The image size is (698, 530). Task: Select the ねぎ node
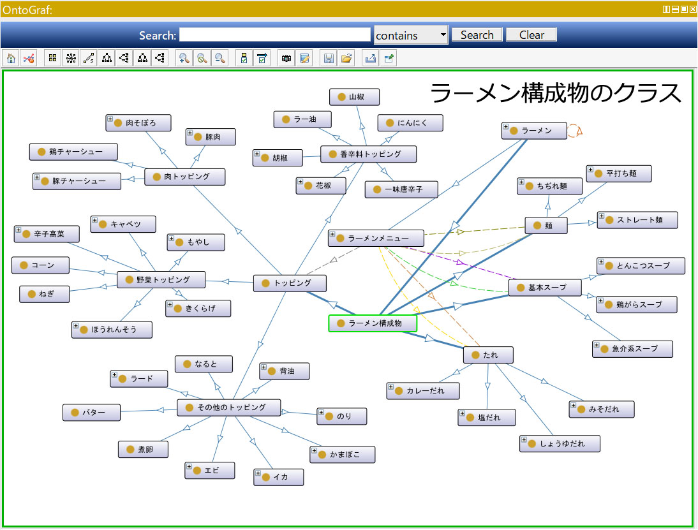coord(45,294)
